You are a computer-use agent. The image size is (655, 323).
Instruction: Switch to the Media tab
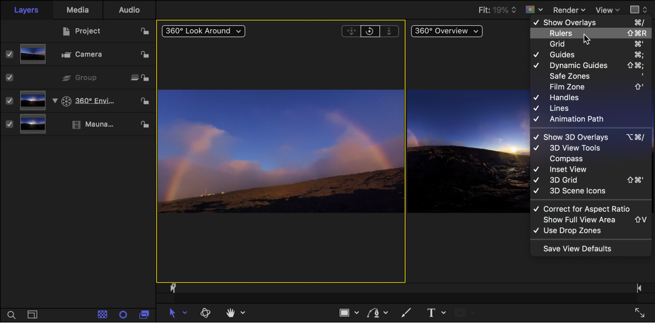tap(78, 10)
